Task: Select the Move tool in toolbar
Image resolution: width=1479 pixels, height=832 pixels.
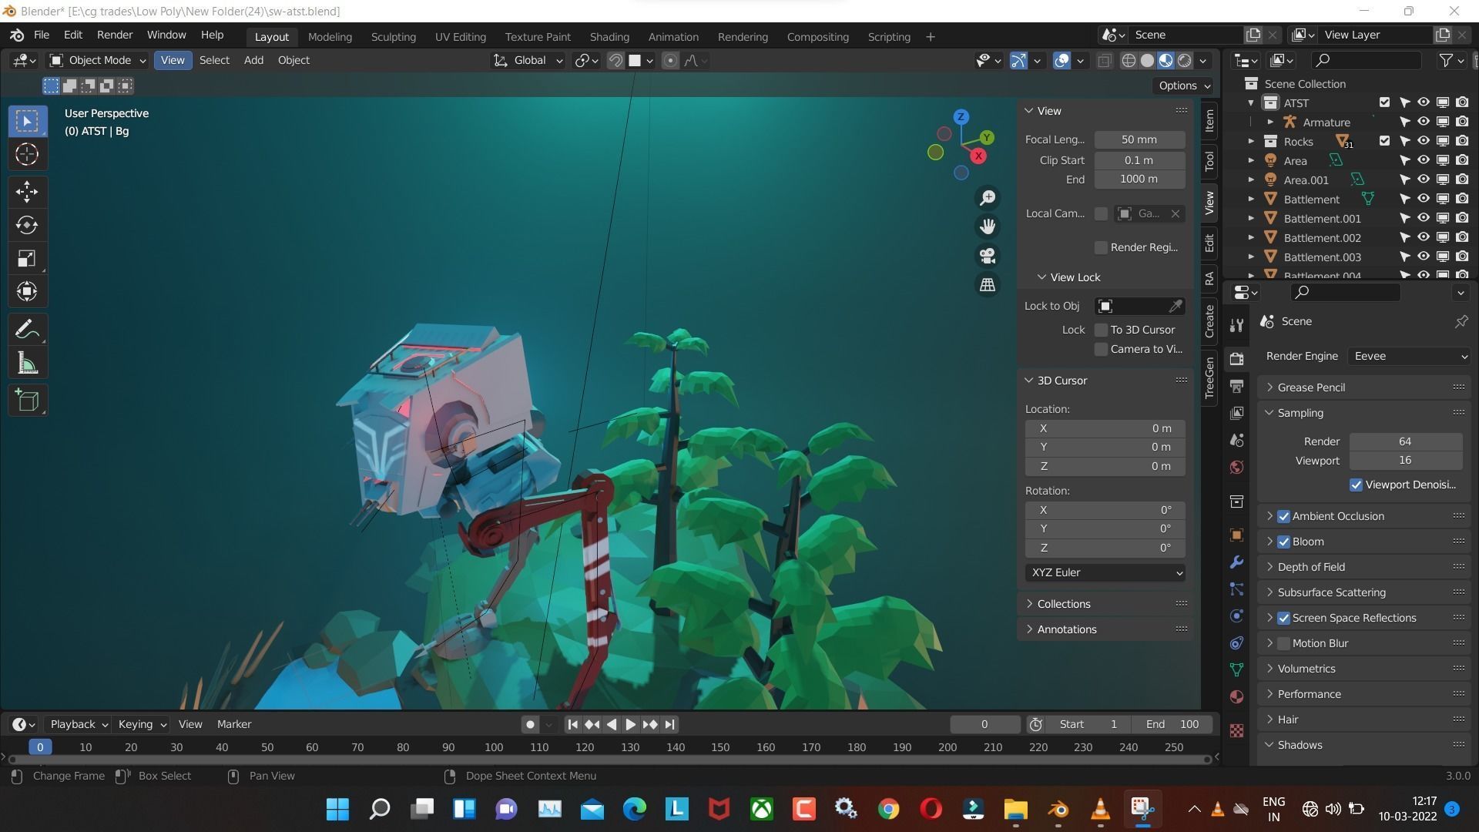Action: click(x=27, y=192)
